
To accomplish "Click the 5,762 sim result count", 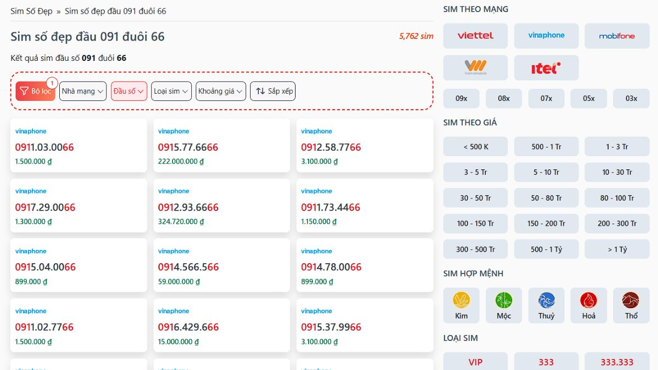I will click(x=416, y=36).
